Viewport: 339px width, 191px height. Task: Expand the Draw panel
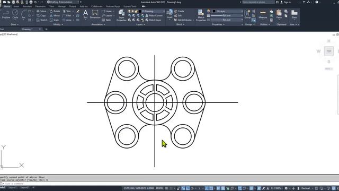click(x=15, y=24)
